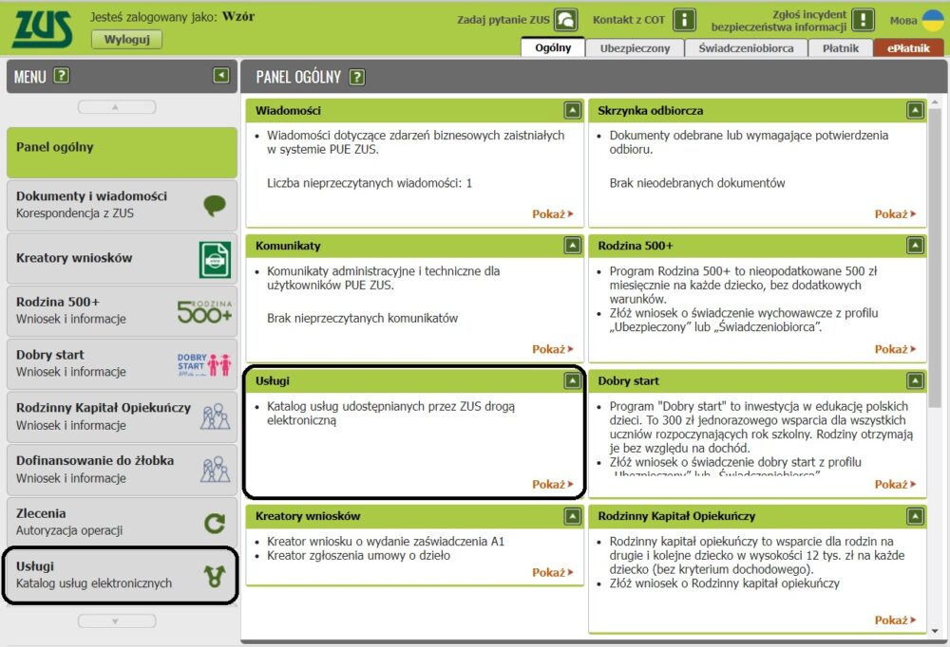Viewport: 950px width, 647px height.
Task: Click the help icon beside PANEL OGÓLNY
Action: [x=357, y=78]
